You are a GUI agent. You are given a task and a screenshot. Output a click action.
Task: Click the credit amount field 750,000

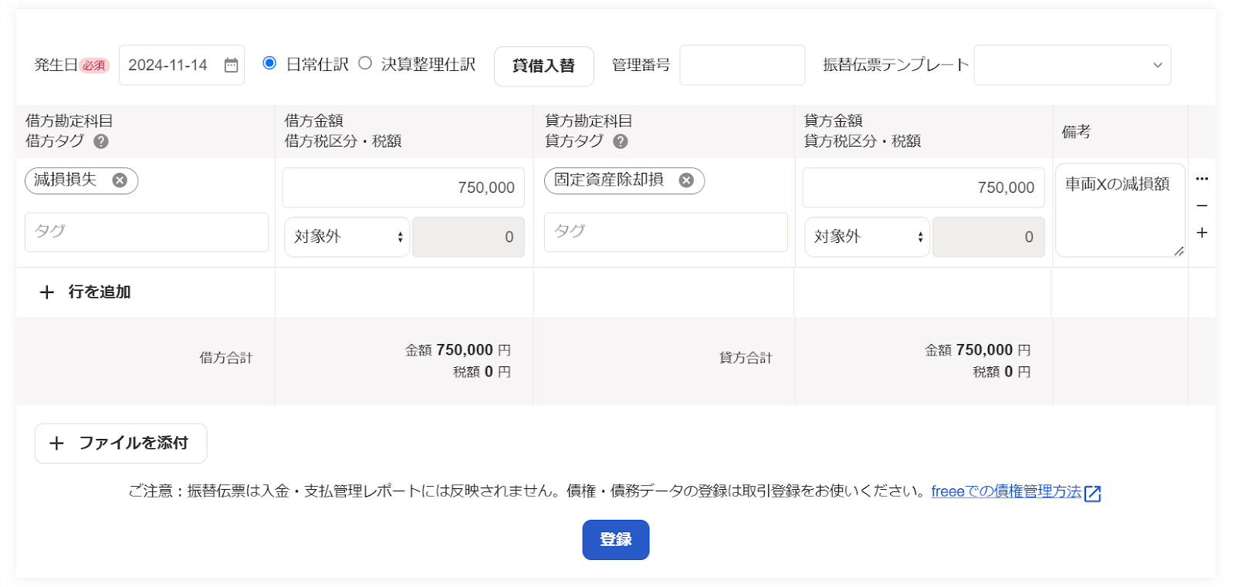[923, 188]
